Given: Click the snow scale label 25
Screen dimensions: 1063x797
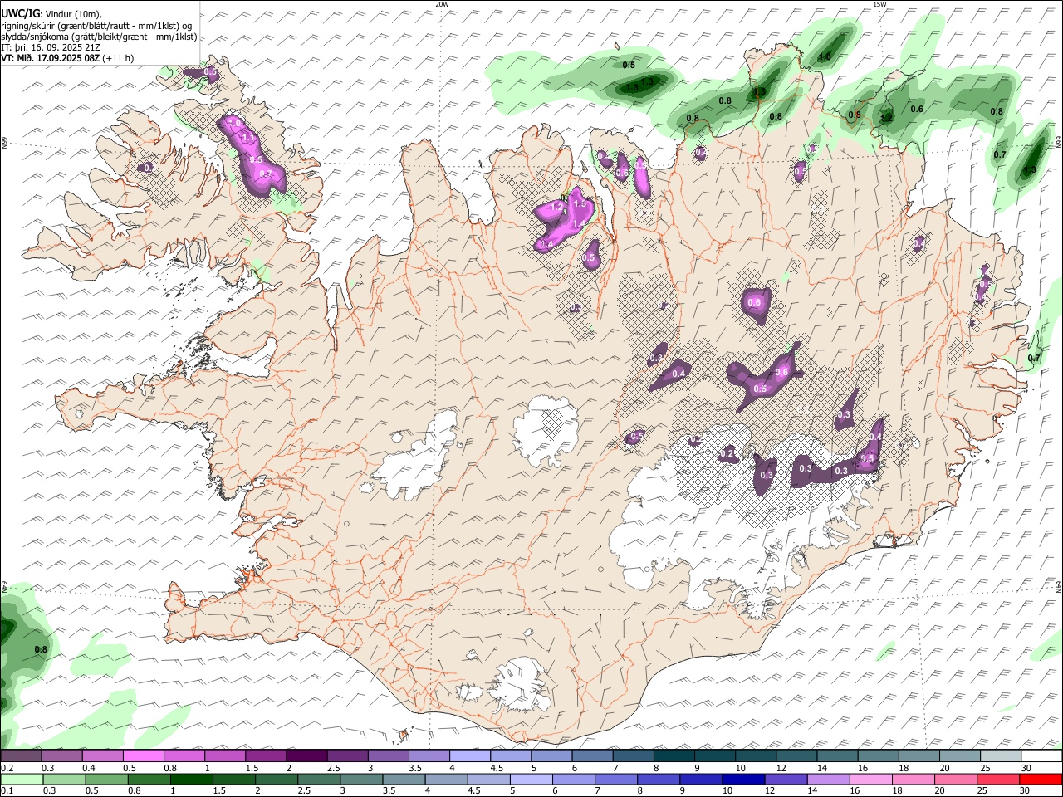Looking at the screenshot, I should 984,768.
